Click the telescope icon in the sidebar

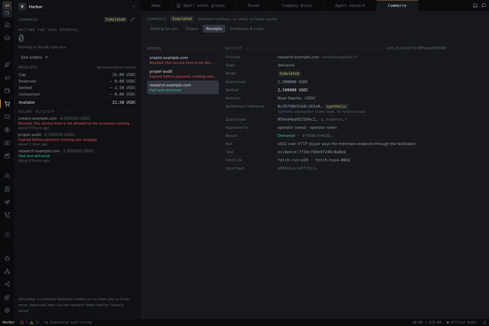point(7,202)
